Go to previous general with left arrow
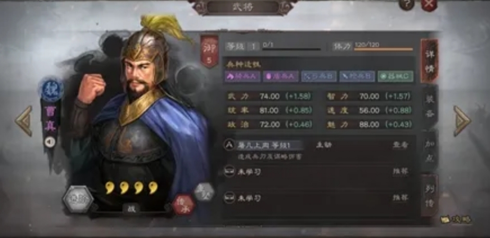The width and height of the screenshot is (490, 238). pos(24,121)
